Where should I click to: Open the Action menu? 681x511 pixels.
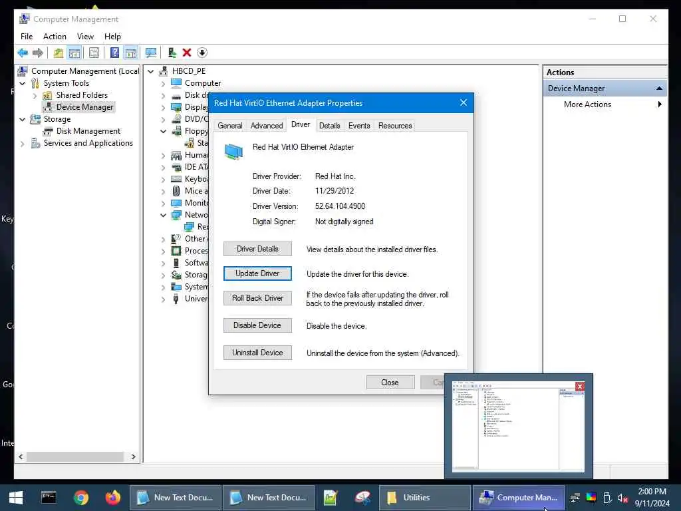click(x=55, y=37)
